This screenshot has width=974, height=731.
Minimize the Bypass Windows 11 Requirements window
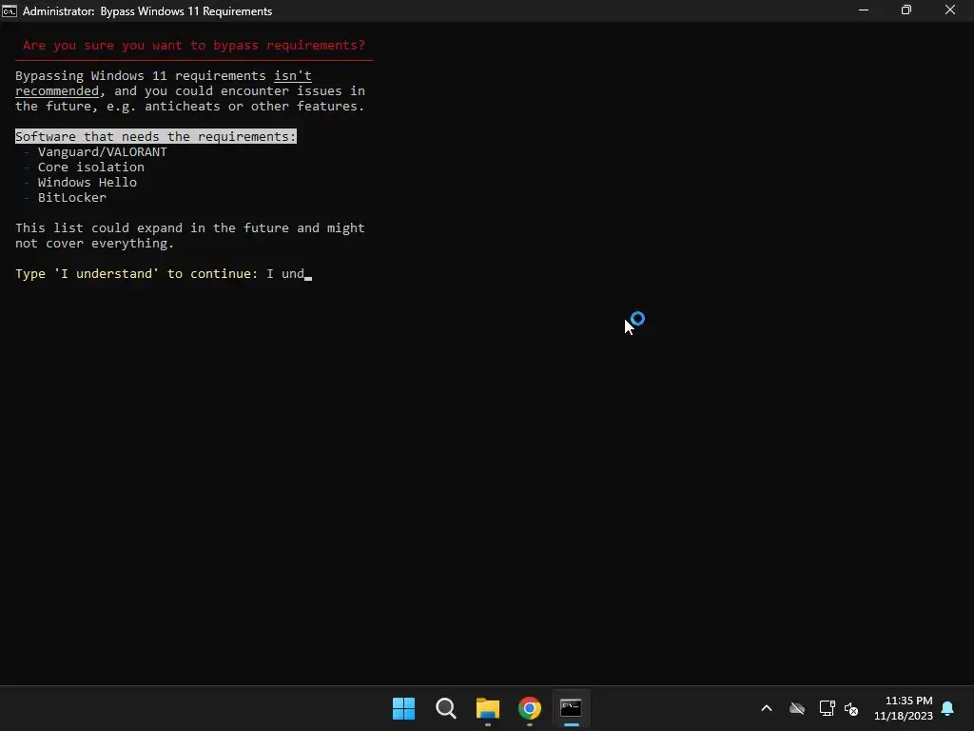click(864, 10)
